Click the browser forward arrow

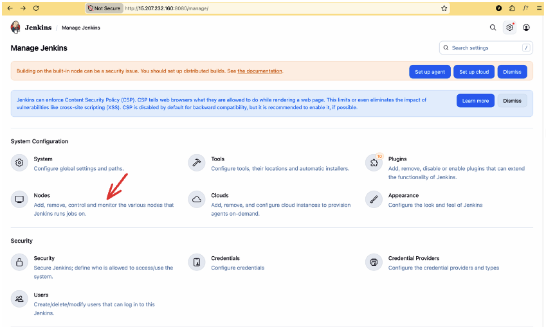coord(23,8)
